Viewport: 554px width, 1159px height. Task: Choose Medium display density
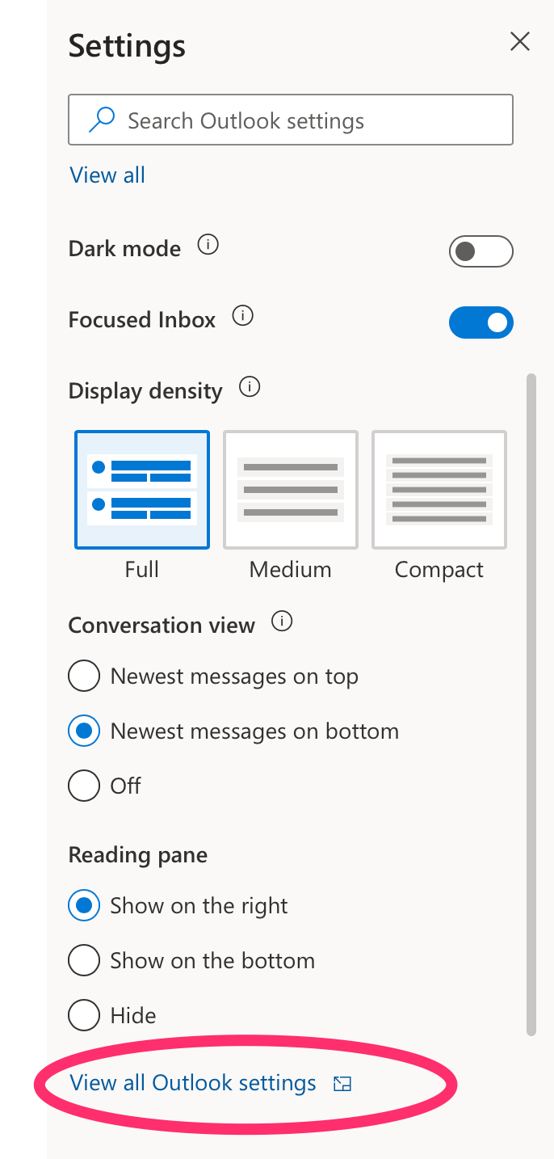point(291,490)
